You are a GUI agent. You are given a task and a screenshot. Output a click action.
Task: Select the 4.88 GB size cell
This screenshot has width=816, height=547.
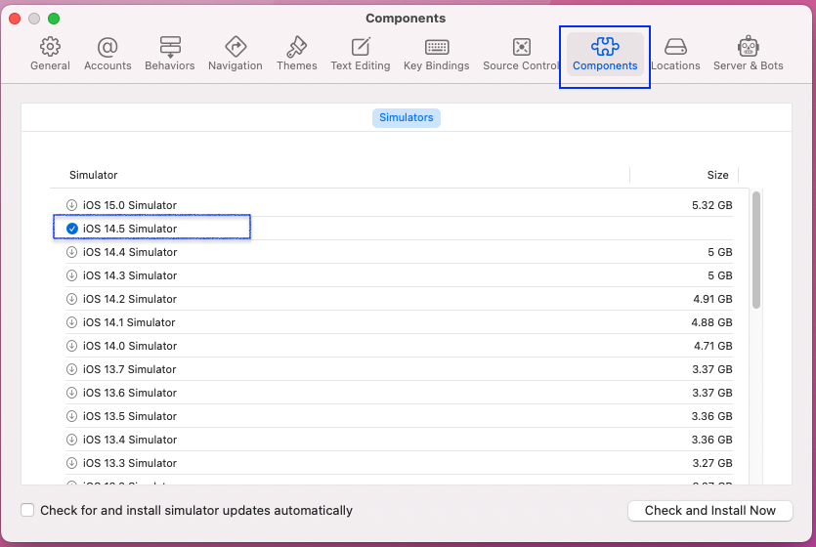click(x=711, y=322)
